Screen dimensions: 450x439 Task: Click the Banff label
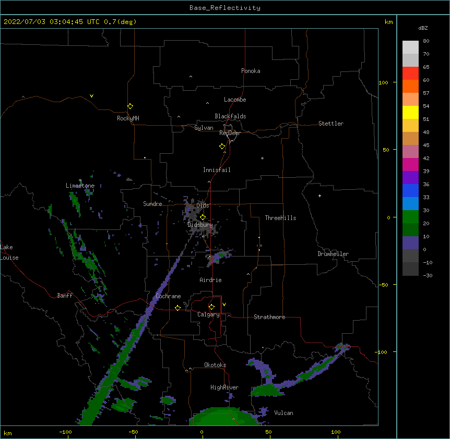(65, 296)
